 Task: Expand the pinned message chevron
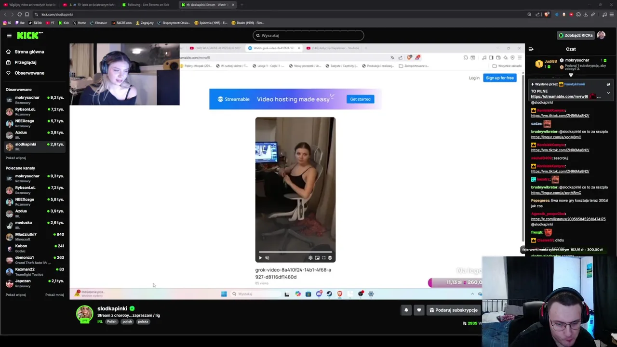(608, 93)
